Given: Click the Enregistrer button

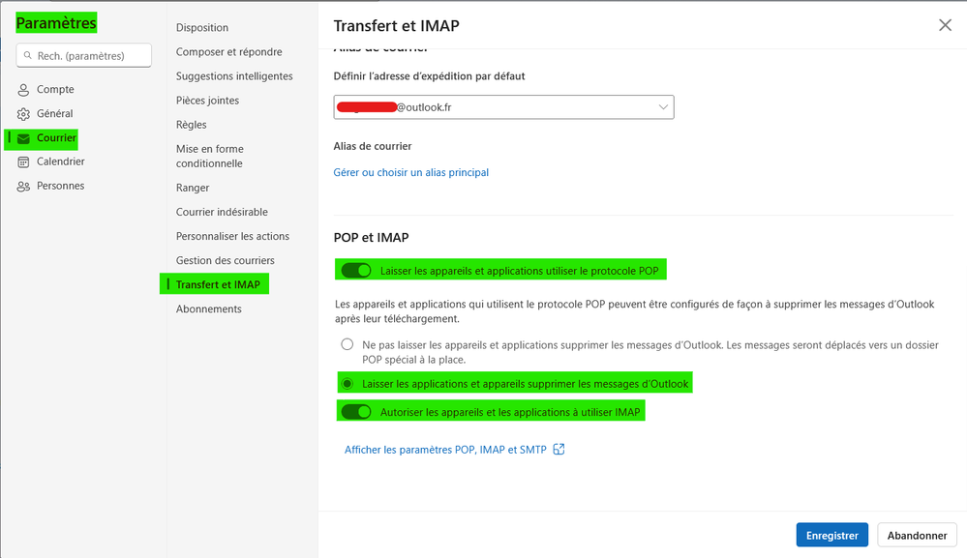Looking at the screenshot, I should click(x=831, y=535).
